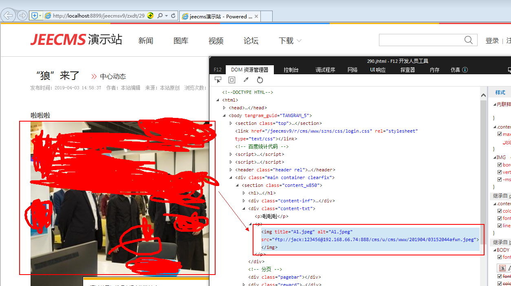Expand the 下载 navigation dropdown
Screen dimensions: 511x286
pyautogui.click(x=299, y=41)
